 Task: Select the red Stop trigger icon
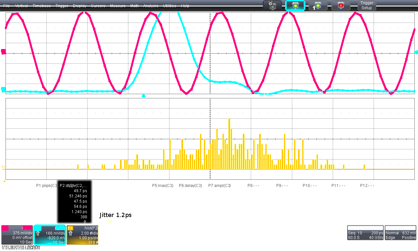[341, 6]
